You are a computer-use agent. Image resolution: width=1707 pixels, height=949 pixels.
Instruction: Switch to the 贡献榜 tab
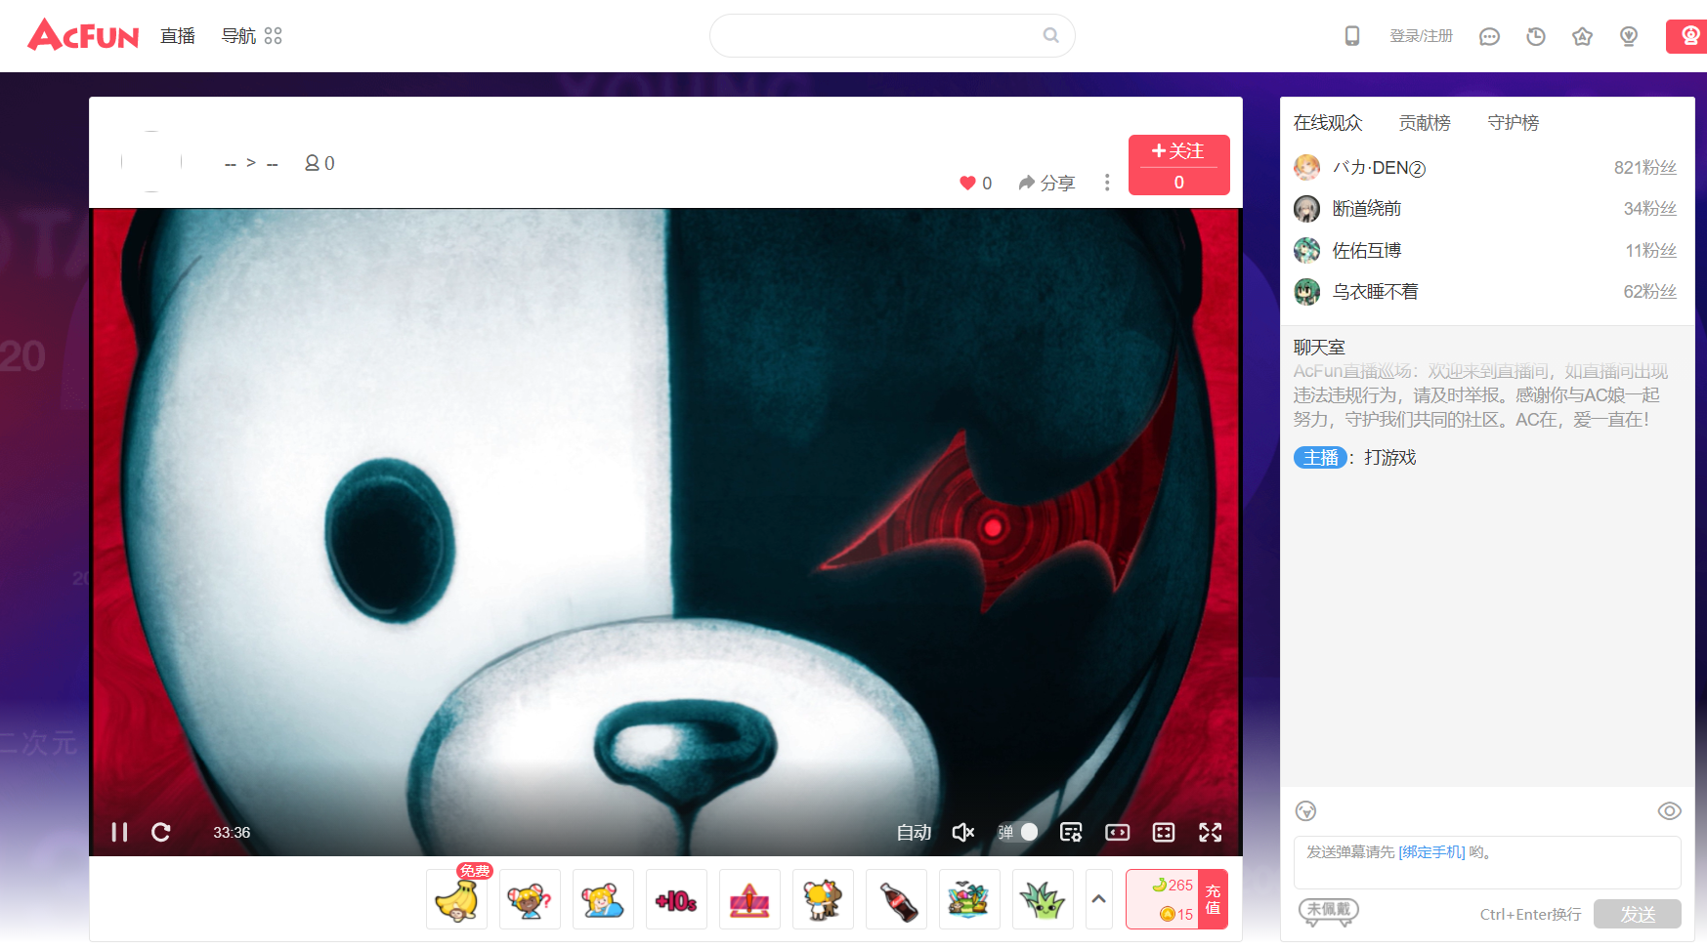click(1425, 123)
